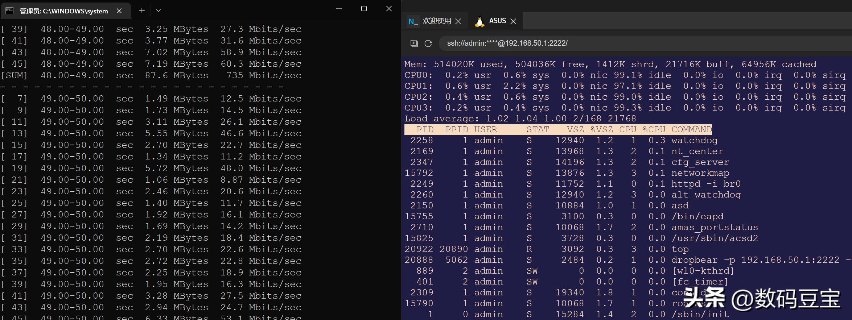
Task: Expand the terminal profile dropdown chevron
Action: coord(159,11)
